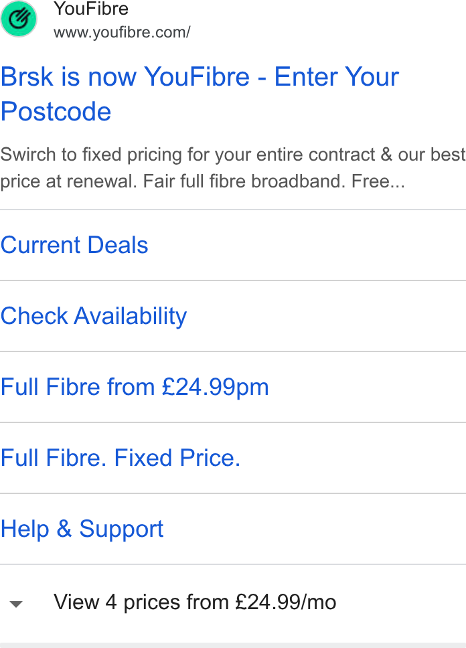The width and height of the screenshot is (466, 648).
Task: Visit the Help & Support link
Action: tap(82, 529)
